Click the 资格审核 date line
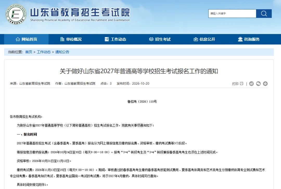Screen dimensions: 281x189 [44, 161]
